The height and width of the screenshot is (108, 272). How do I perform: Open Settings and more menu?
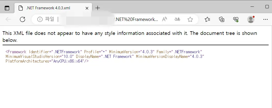click(x=266, y=19)
